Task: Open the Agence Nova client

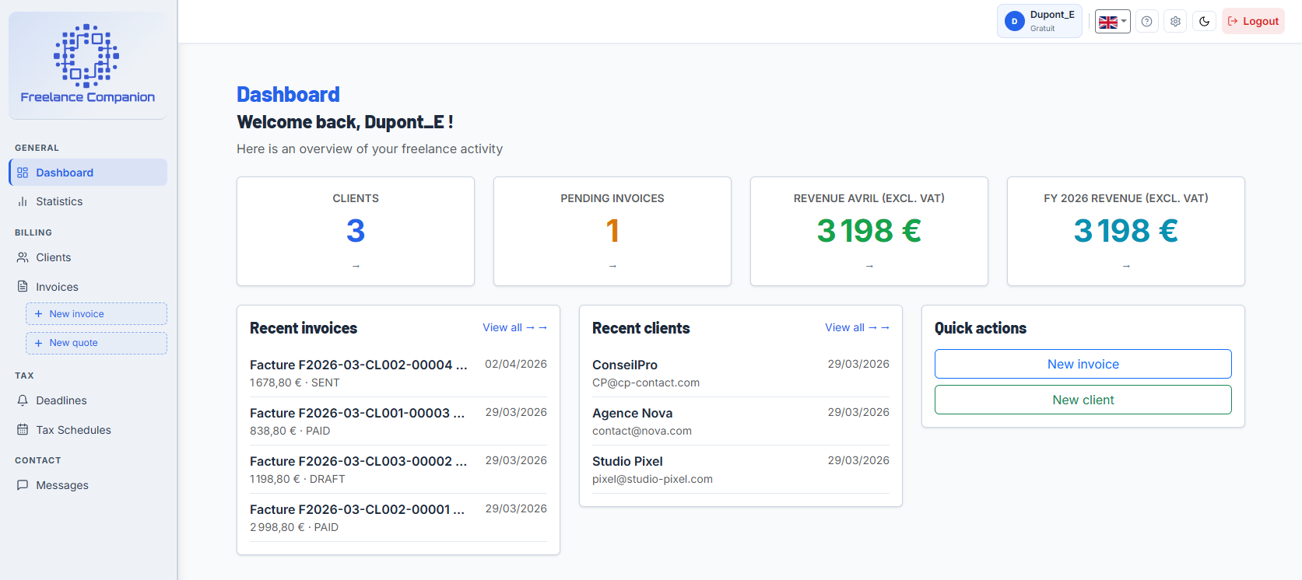Action: tap(741, 421)
